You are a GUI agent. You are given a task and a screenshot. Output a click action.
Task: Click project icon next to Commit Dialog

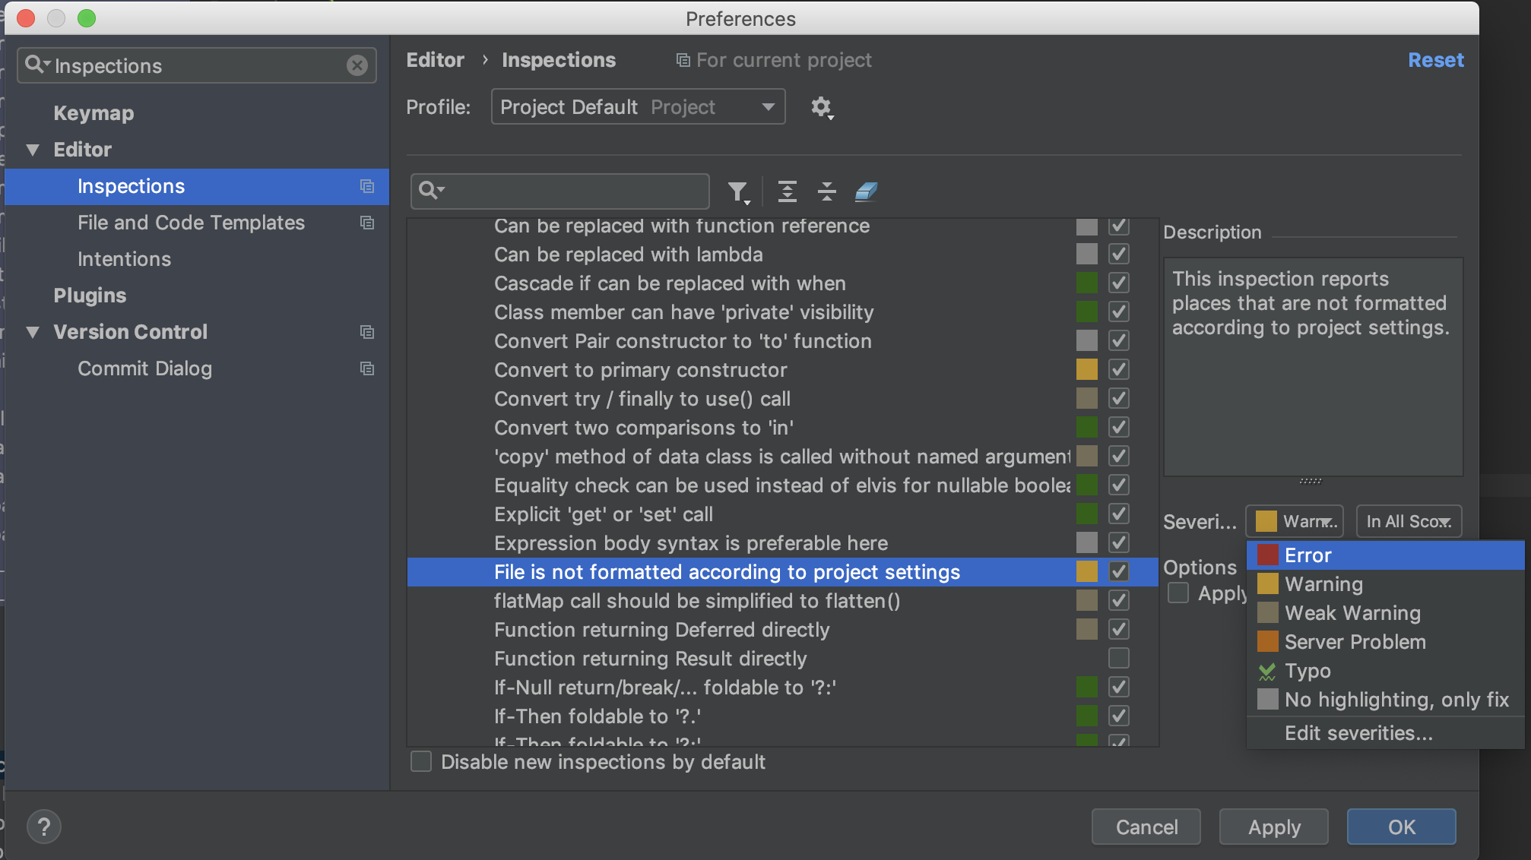point(367,368)
